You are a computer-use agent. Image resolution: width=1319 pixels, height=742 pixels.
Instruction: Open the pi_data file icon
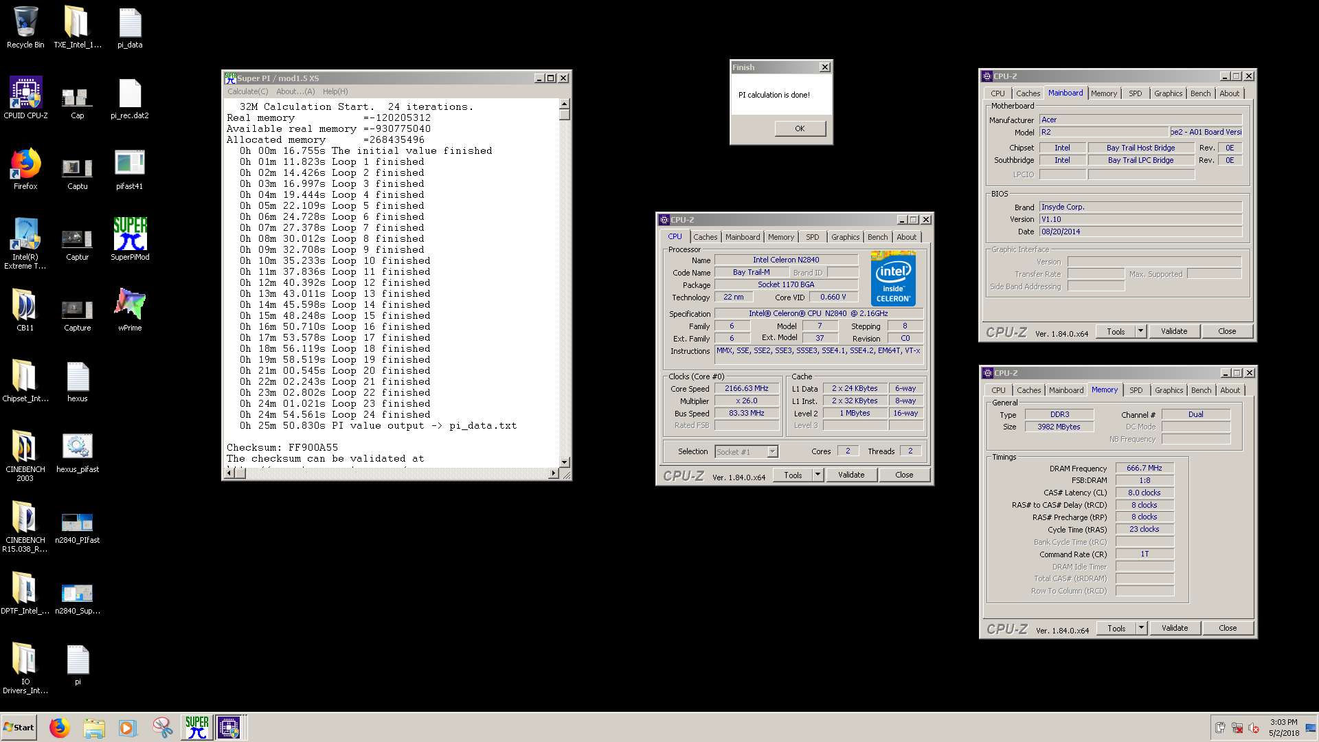click(x=130, y=27)
